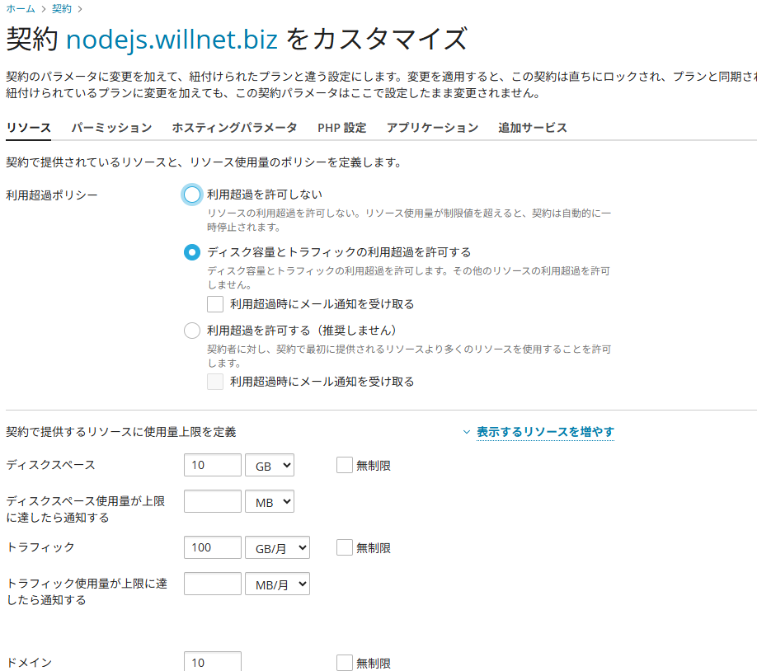Check '無制限' for トラフィック
The width and height of the screenshot is (757, 671).
coord(345,547)
